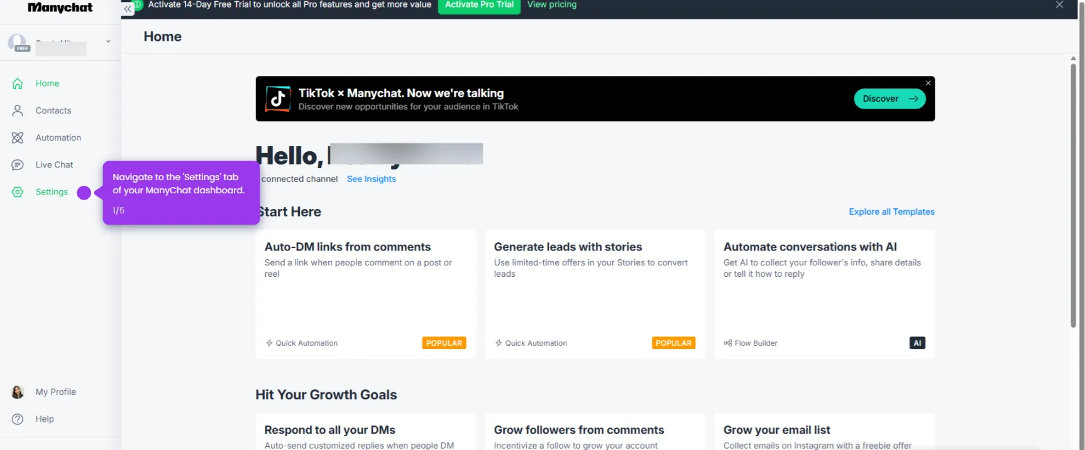Open the Home icon in sidebar
This screenshot has width=1085, height=450.
click(18, 83)
